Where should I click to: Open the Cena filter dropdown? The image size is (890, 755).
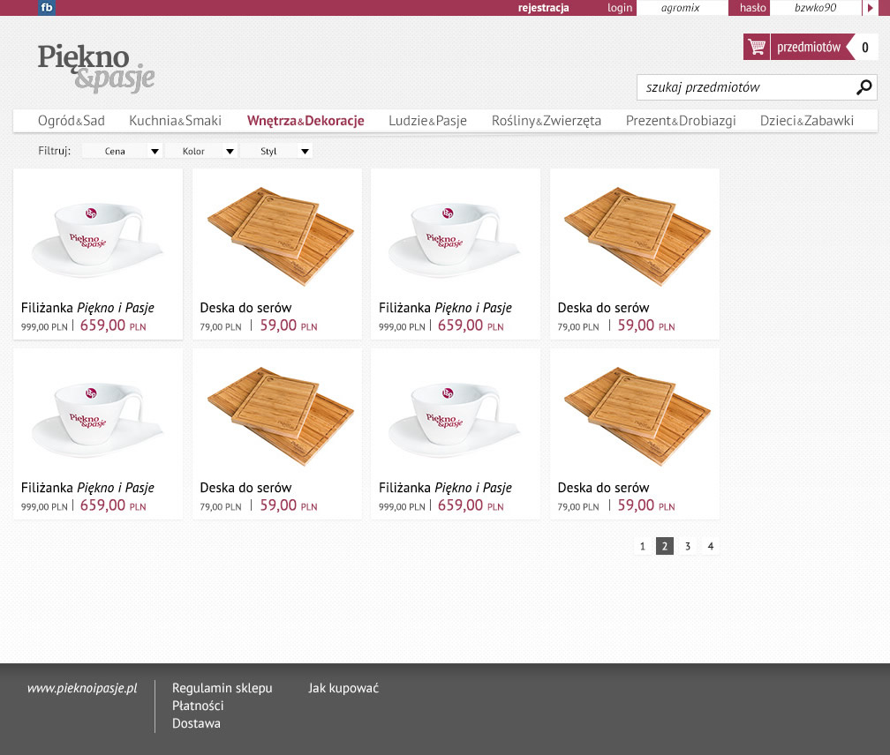pyautogui.click(x=122, y=152)
